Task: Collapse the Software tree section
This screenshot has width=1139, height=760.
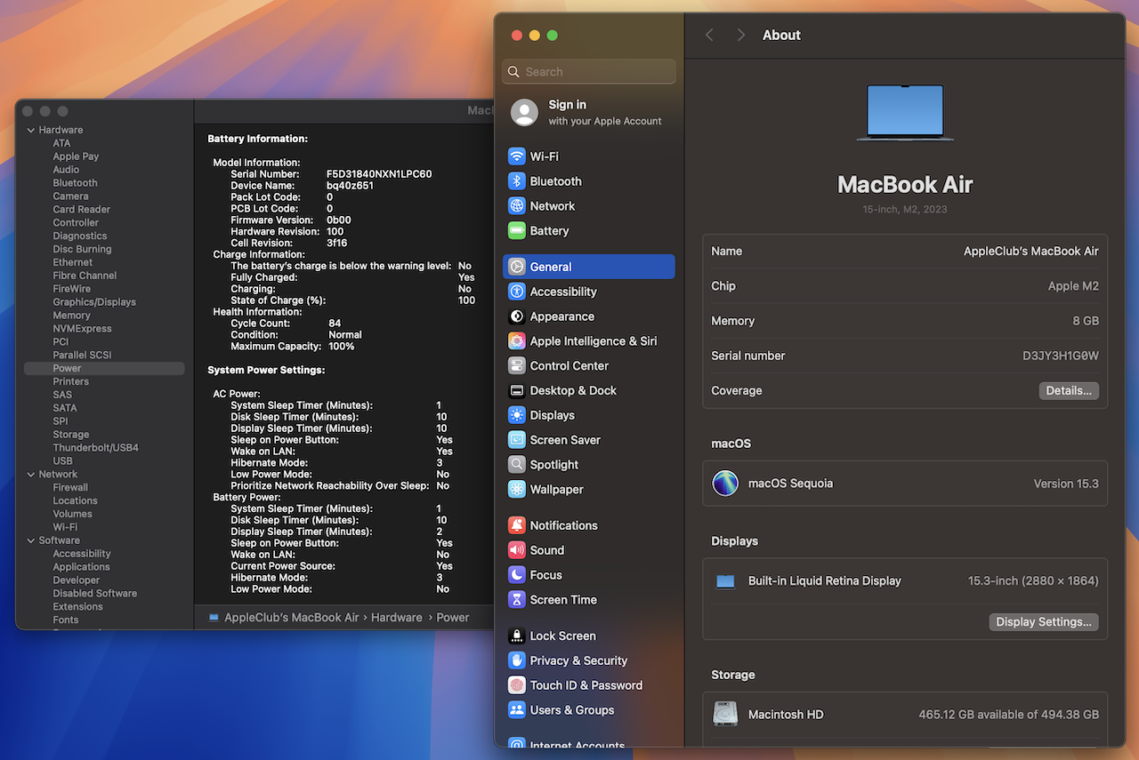Action: point(30,540)
